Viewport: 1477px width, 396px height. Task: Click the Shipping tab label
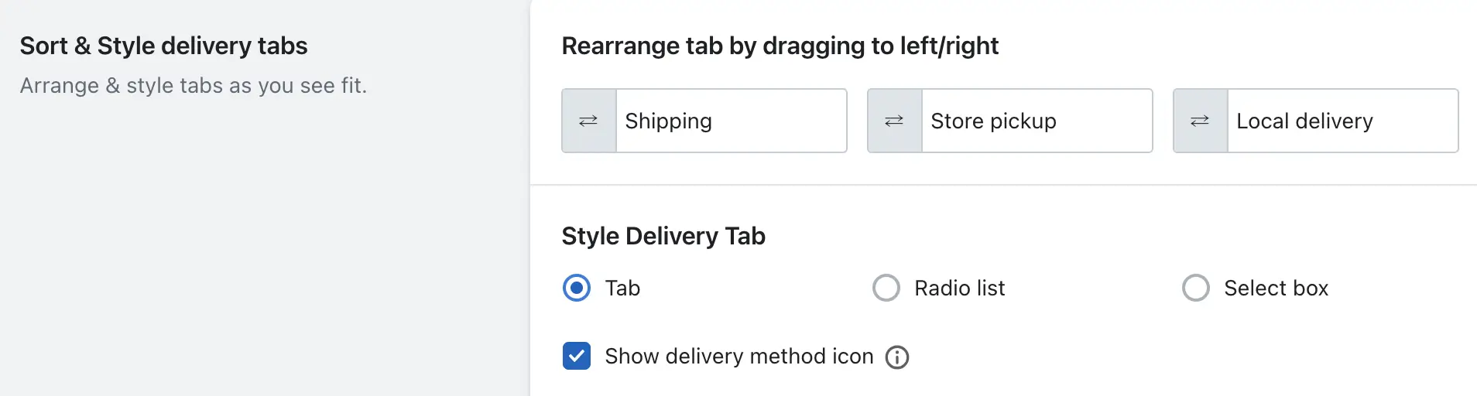pyautogui.click(x=669, y=121)
